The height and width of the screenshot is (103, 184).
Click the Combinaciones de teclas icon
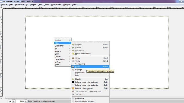[73, 101]
